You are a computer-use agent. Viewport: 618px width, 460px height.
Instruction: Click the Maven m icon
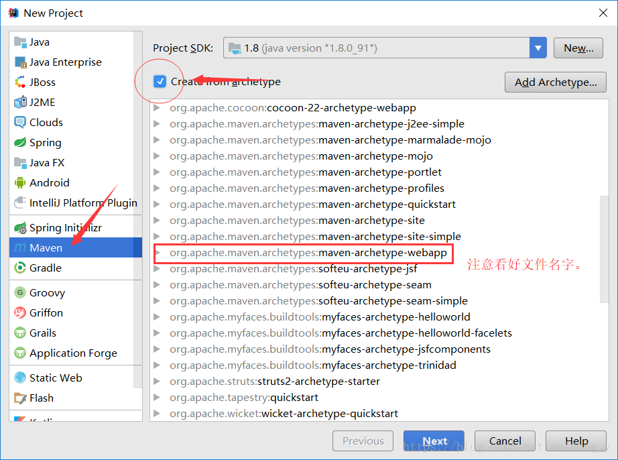point(19,247)
